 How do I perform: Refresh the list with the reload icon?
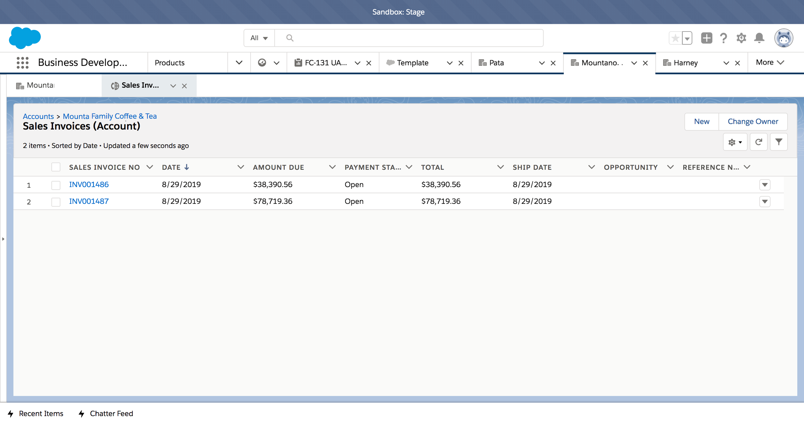[758, 142]
